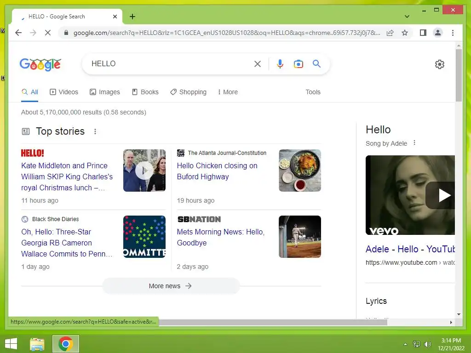Open Georgia RB Cameron Wallace story
The height and width of the screenshot is (353, 471).
click(x=67, y=243)
